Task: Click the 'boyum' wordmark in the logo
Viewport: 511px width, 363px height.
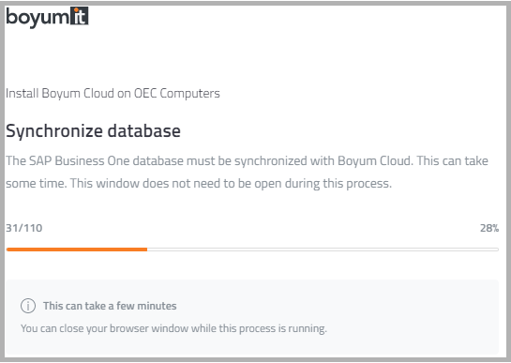Action: coord(38,18)
